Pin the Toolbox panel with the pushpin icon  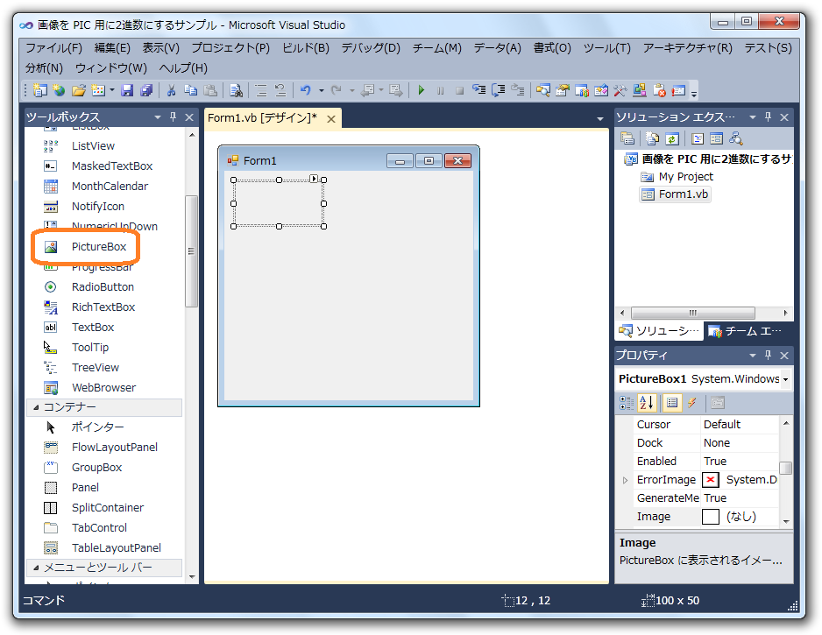tap(173, 116)
